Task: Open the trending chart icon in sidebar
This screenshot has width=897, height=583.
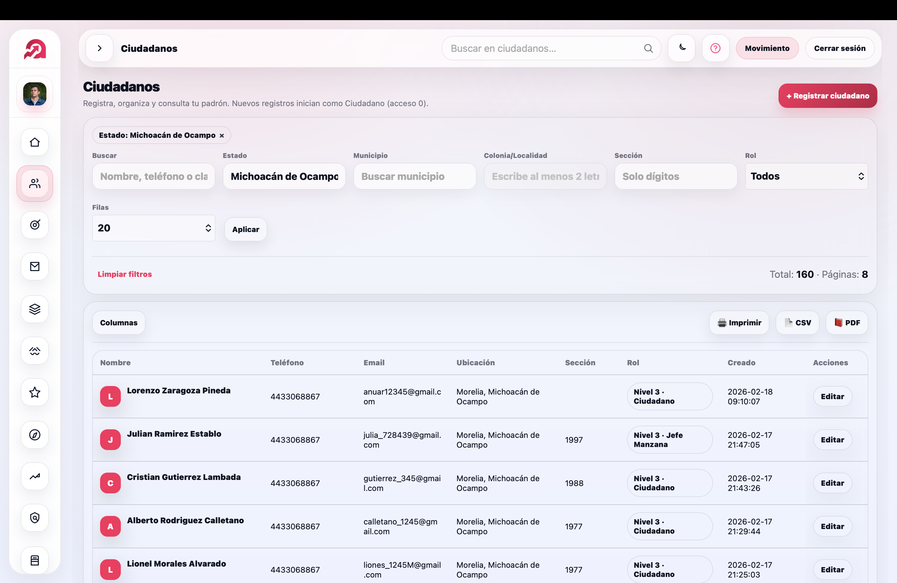Action: [x=35, y=476]
